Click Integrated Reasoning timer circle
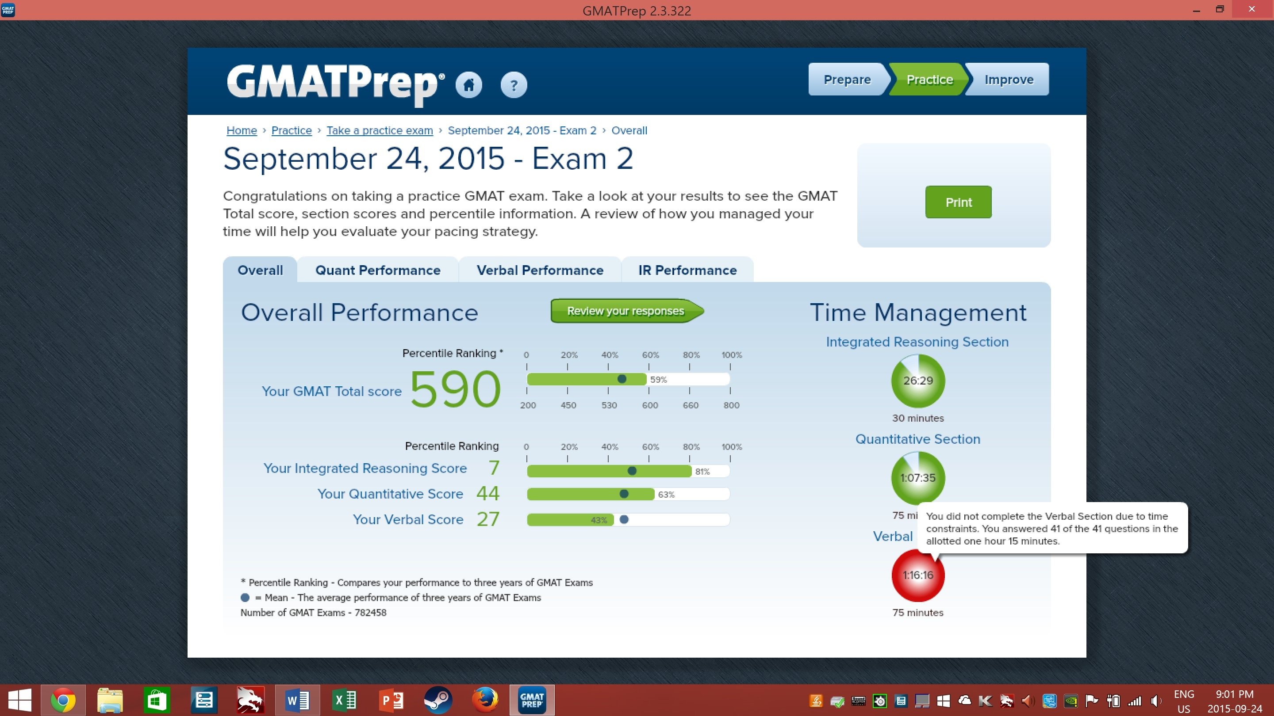This screenshot has width=1274, height=716. [917, 381]
